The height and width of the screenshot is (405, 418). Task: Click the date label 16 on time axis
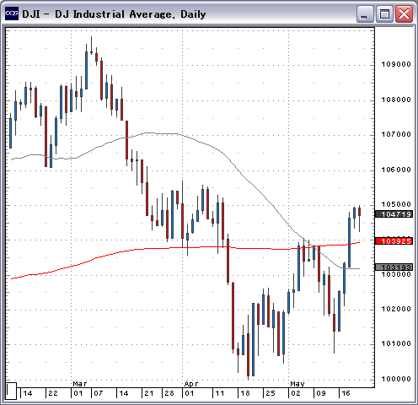pos(346,393)
